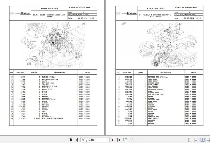Choose two-page continuous view at far right
The image size is (210, 143).
[x=209, y=140]
